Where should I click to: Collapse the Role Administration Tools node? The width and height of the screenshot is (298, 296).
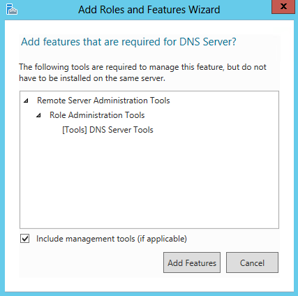click(x=38, y=115)
